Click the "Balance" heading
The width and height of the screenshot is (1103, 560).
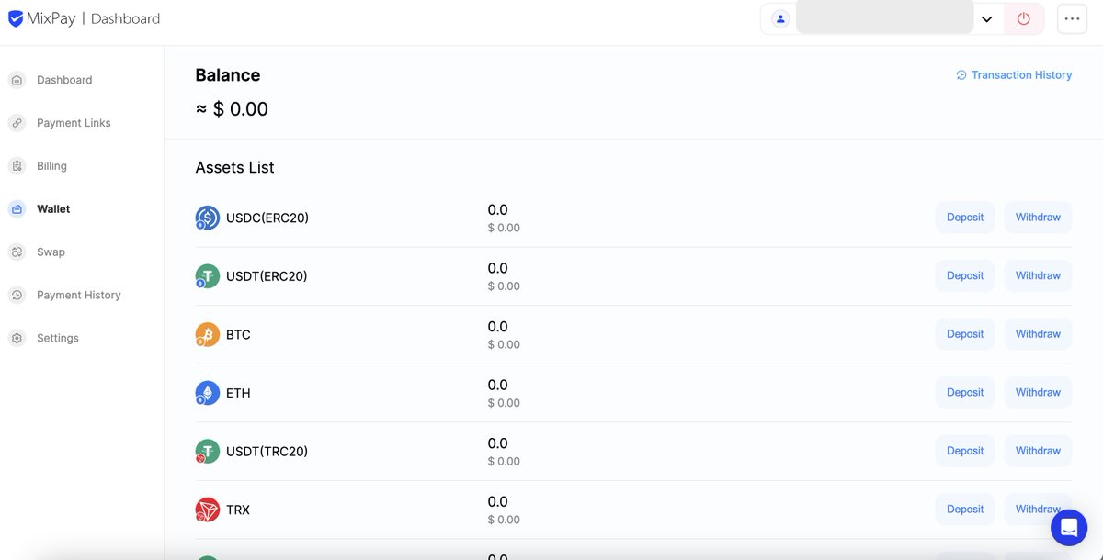tap(228, 75)
